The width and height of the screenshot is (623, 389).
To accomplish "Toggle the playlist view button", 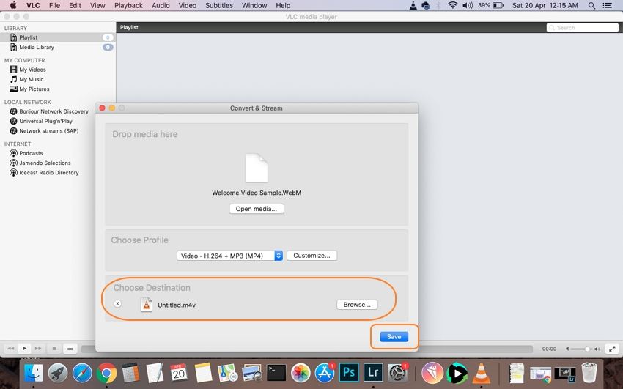I will coord(70,349).
